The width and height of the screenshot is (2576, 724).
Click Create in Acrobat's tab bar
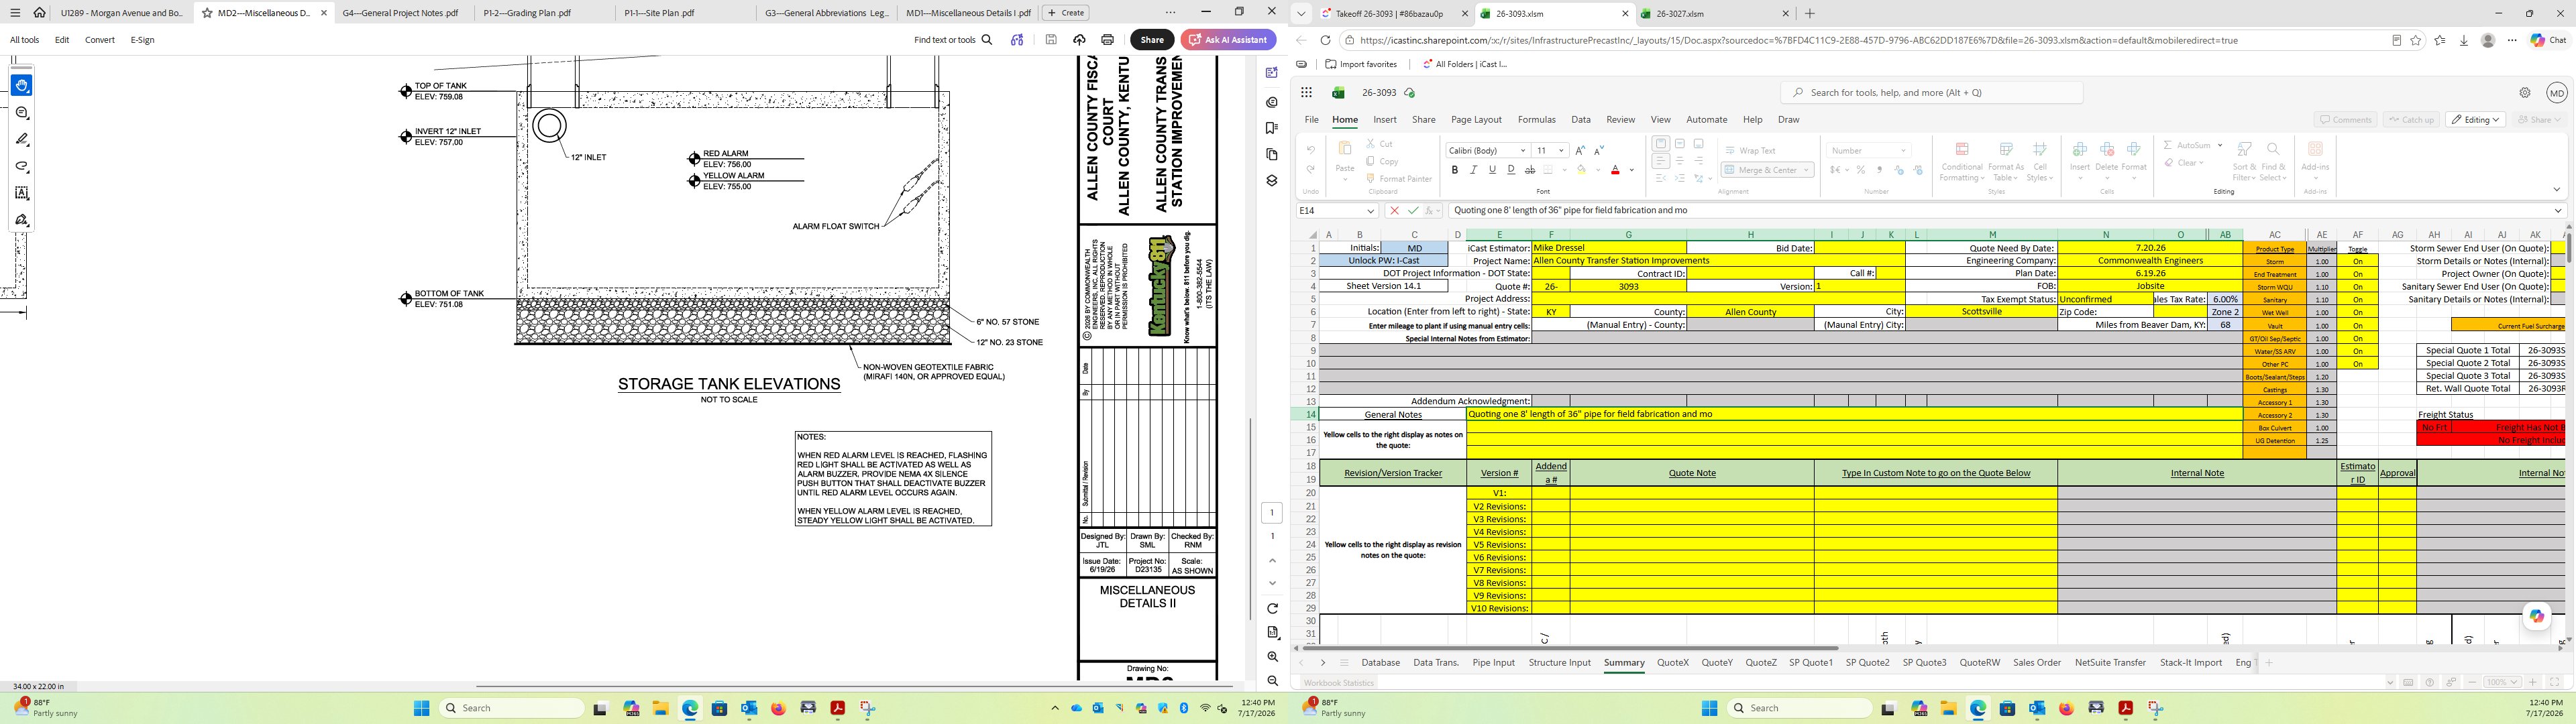(1065, 13)
